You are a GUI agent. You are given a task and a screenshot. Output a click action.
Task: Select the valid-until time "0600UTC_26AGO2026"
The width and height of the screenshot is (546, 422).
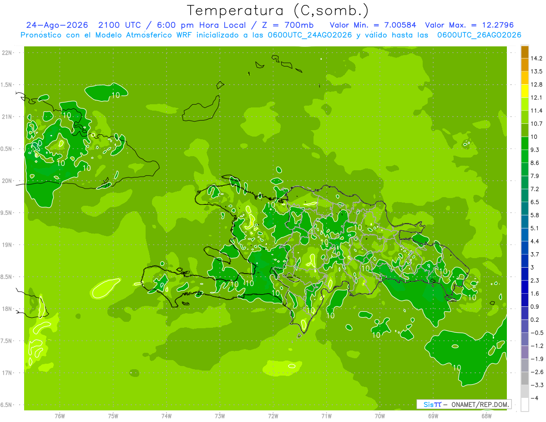coord(479,35)
